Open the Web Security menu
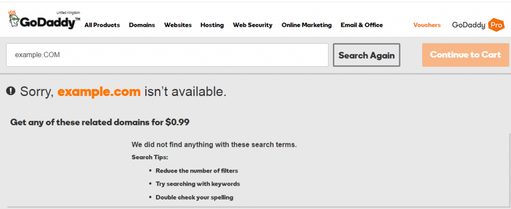Screen dimensions: 511x209 pos(253,25)
